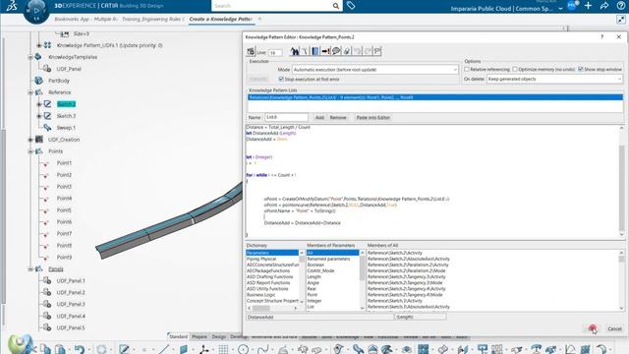
Task: Click the share arrow icon in top bar
Action: pyautogui.click(x=604, y=6)
